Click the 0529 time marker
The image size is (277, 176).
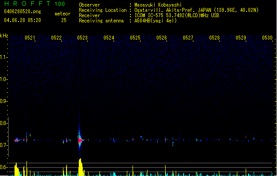[x=241, y=38]
